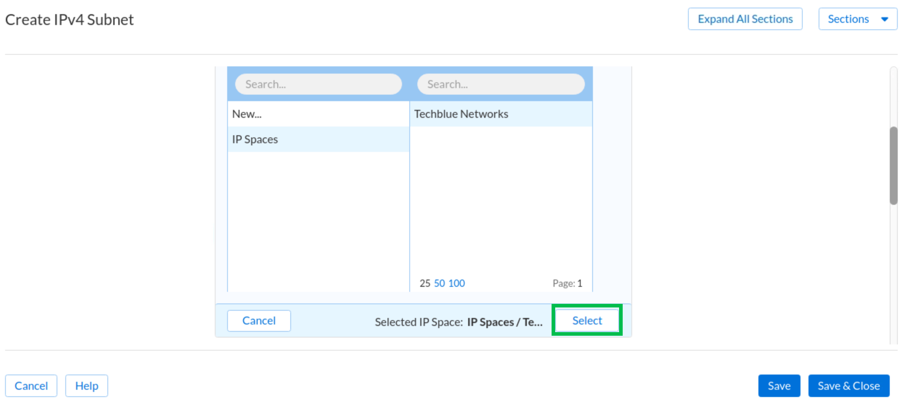Save the IPv4 subnet
This screenshot has height=401, width=905.
(779, 386)
